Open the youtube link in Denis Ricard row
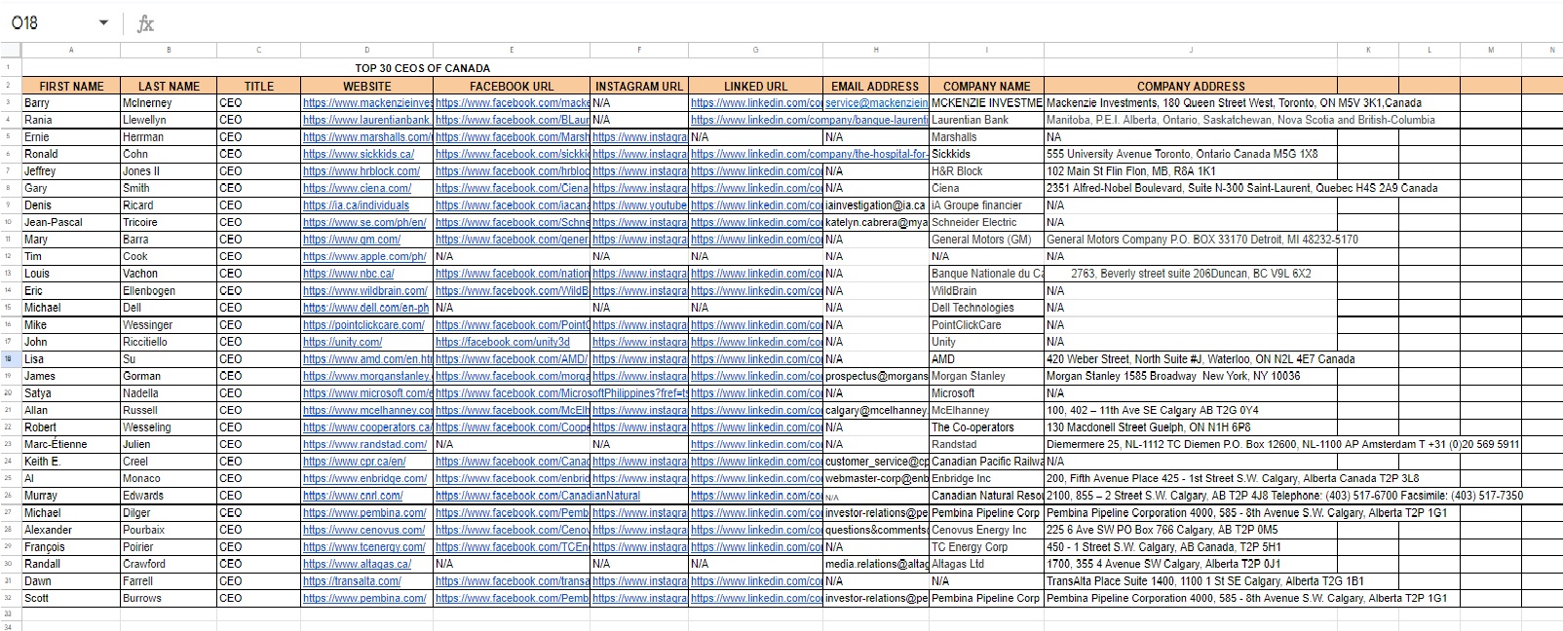 pyautogui.click(x=639, y=205)
